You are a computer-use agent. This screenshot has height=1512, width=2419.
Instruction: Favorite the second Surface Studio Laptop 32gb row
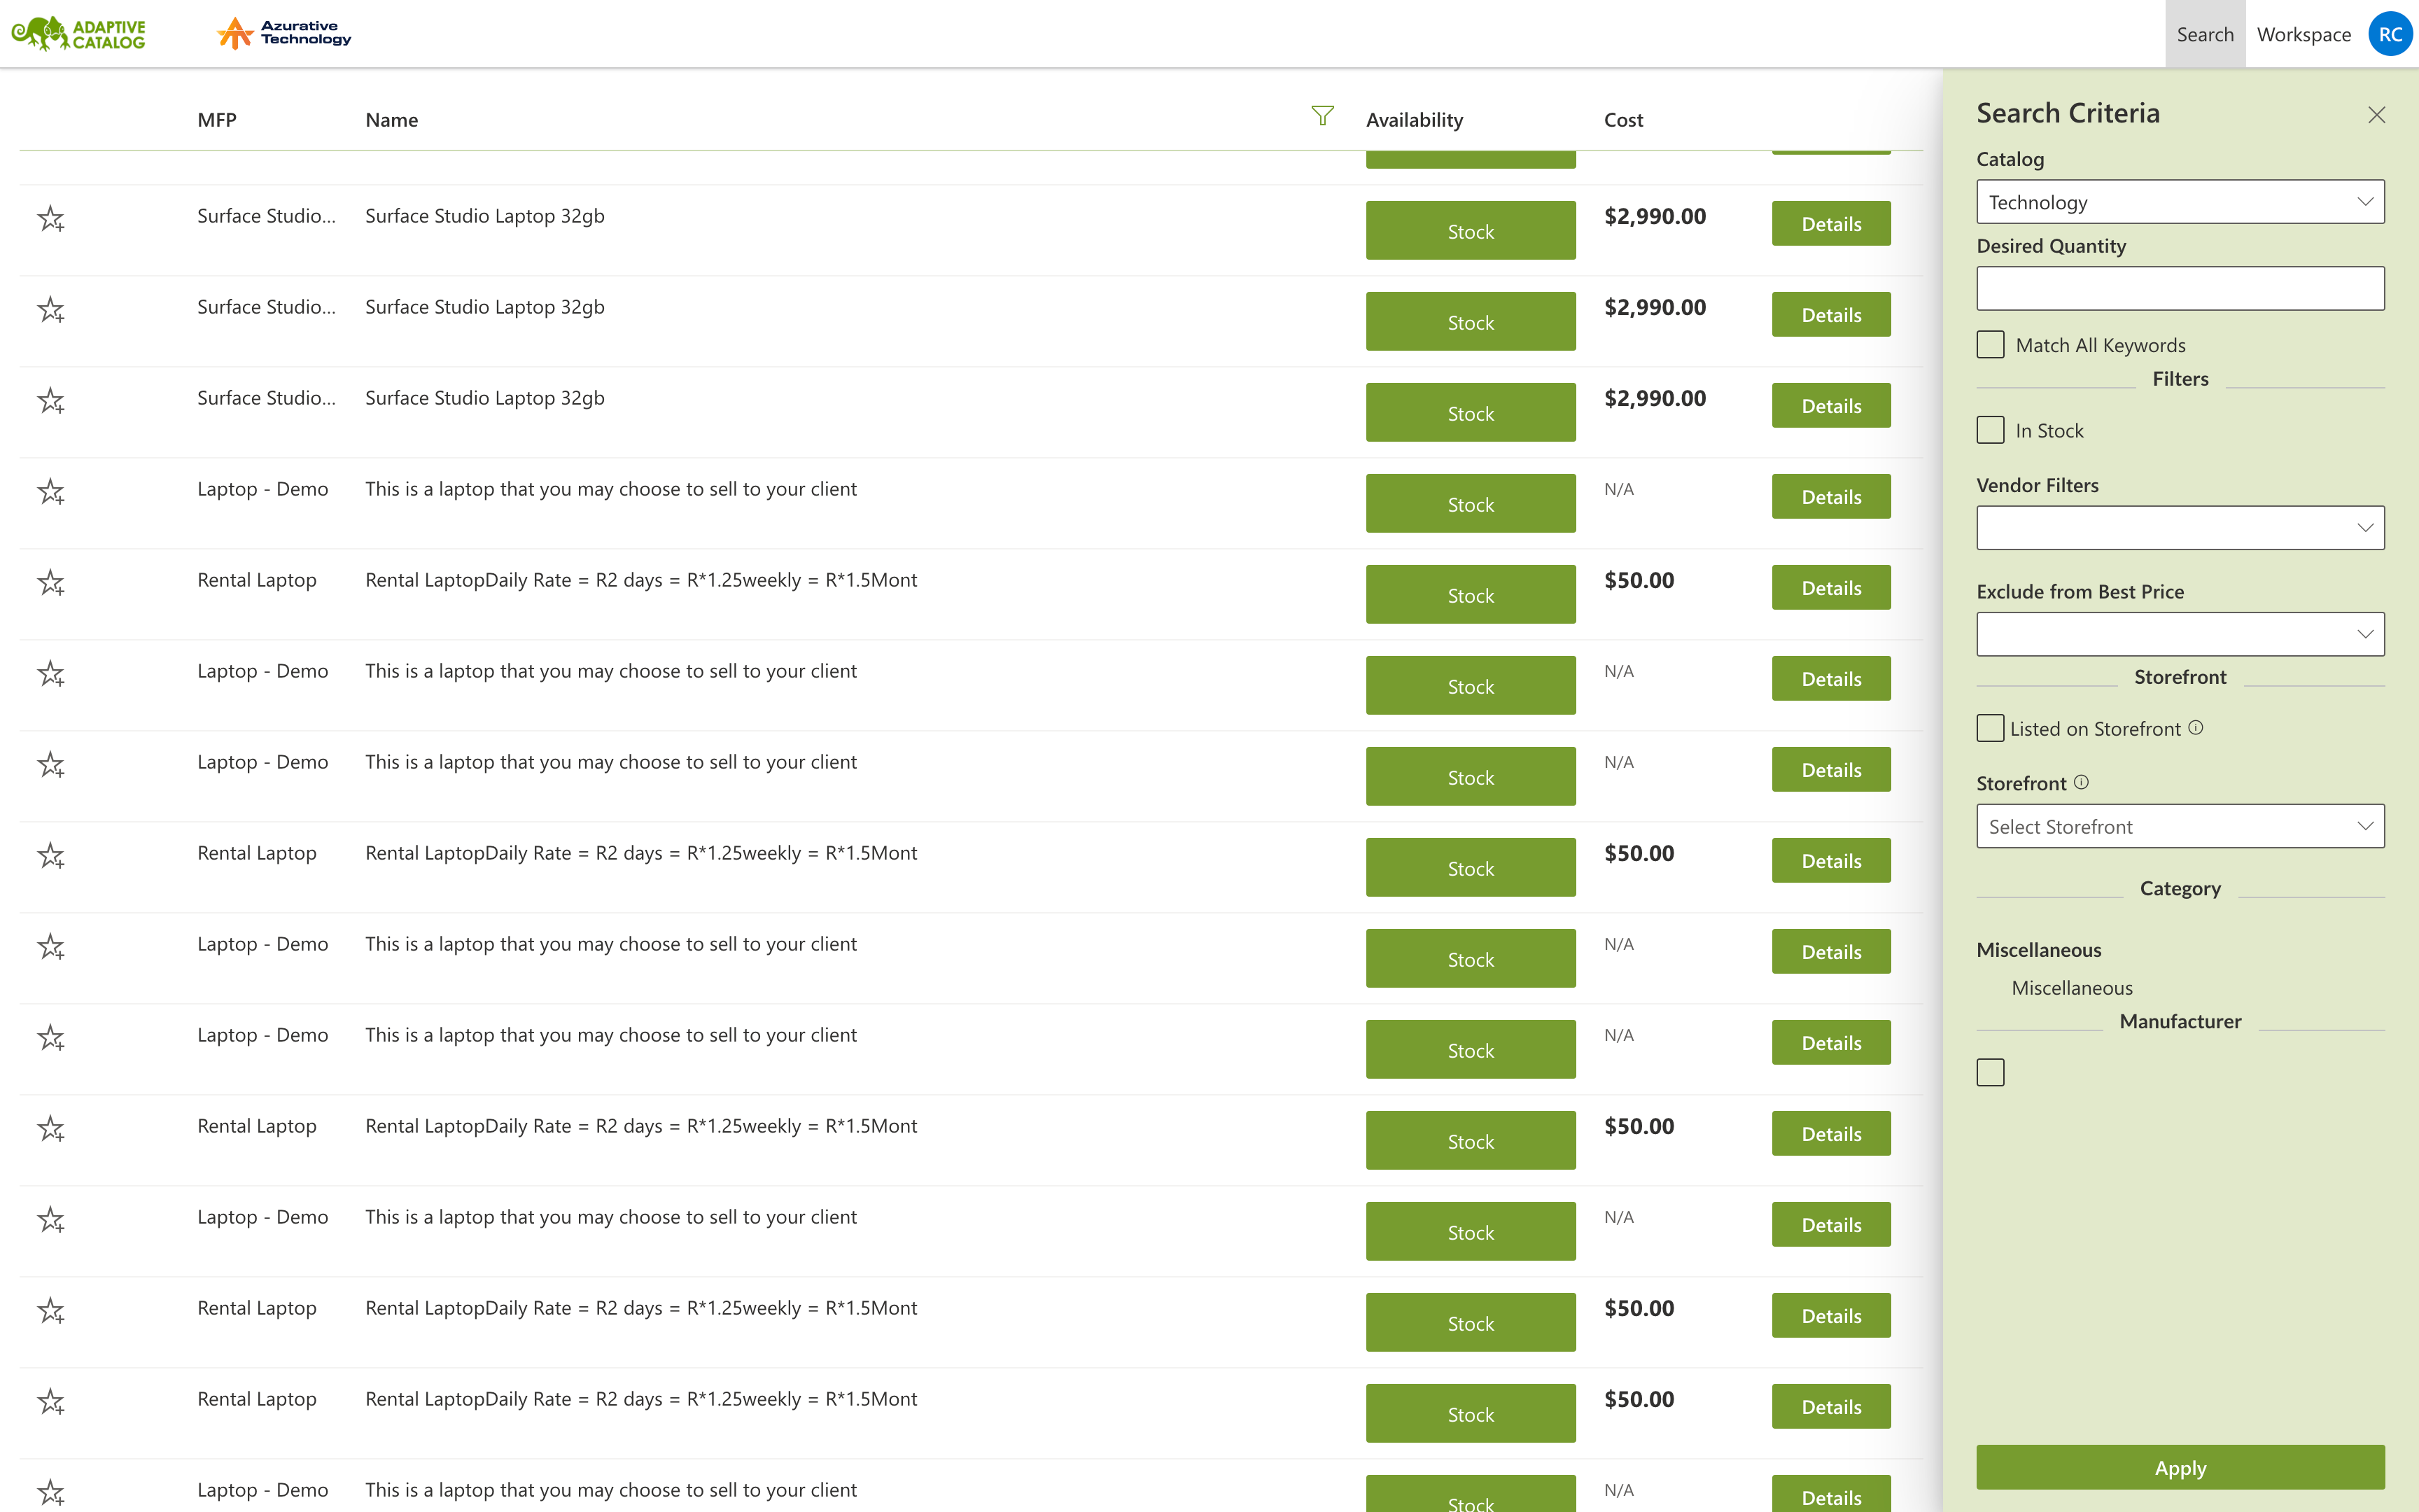click(51, 309)
